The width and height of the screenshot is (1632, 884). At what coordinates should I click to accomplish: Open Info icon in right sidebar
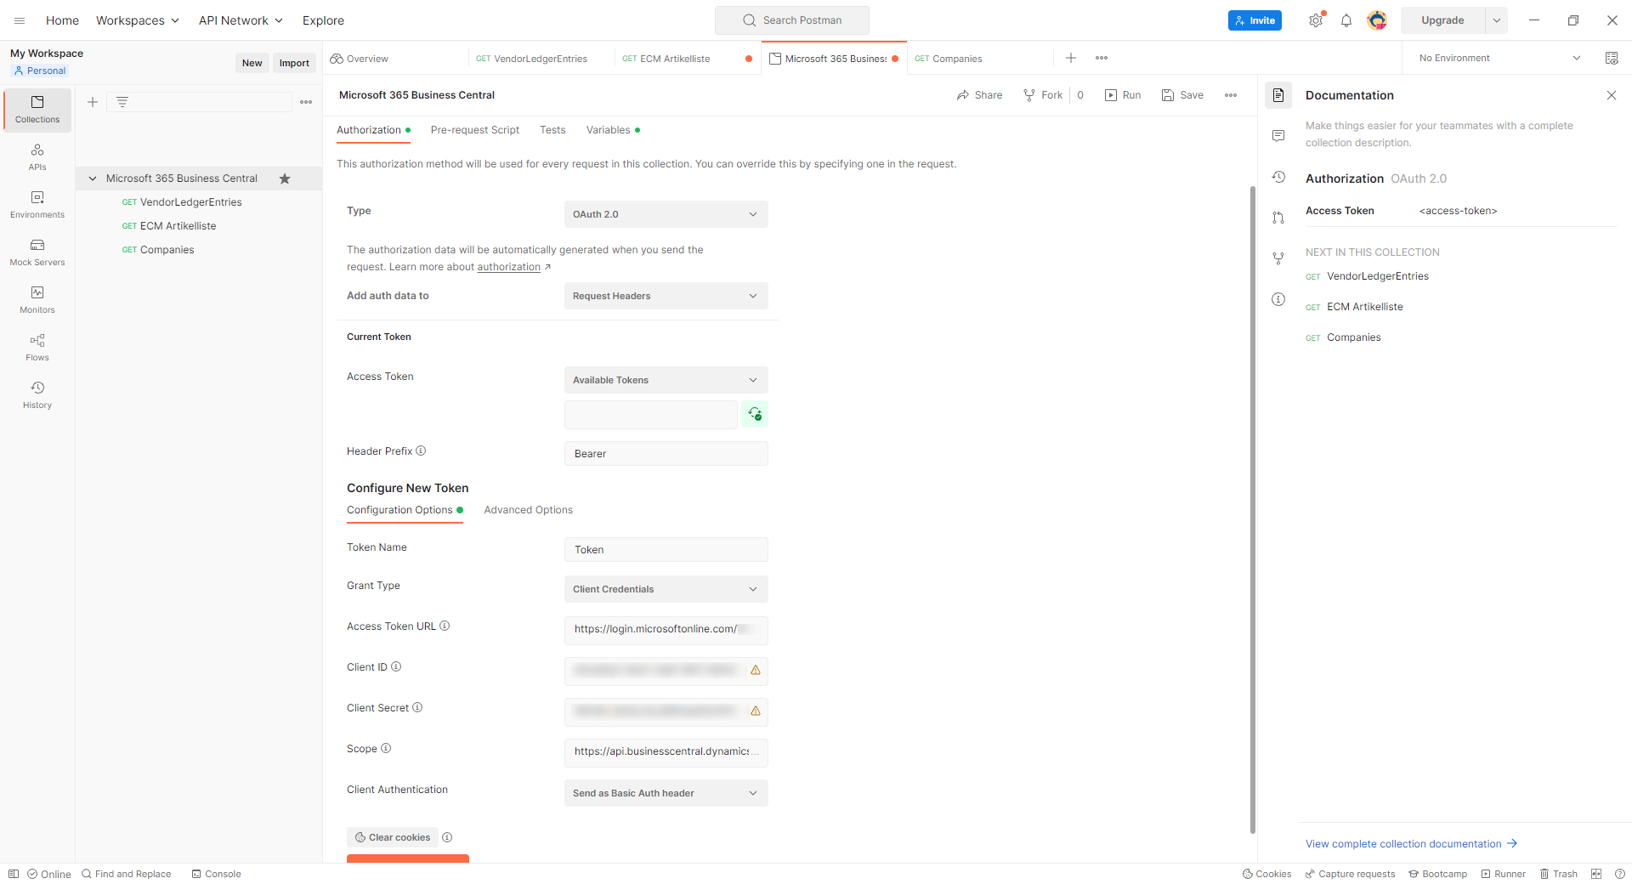(1278, 299)
